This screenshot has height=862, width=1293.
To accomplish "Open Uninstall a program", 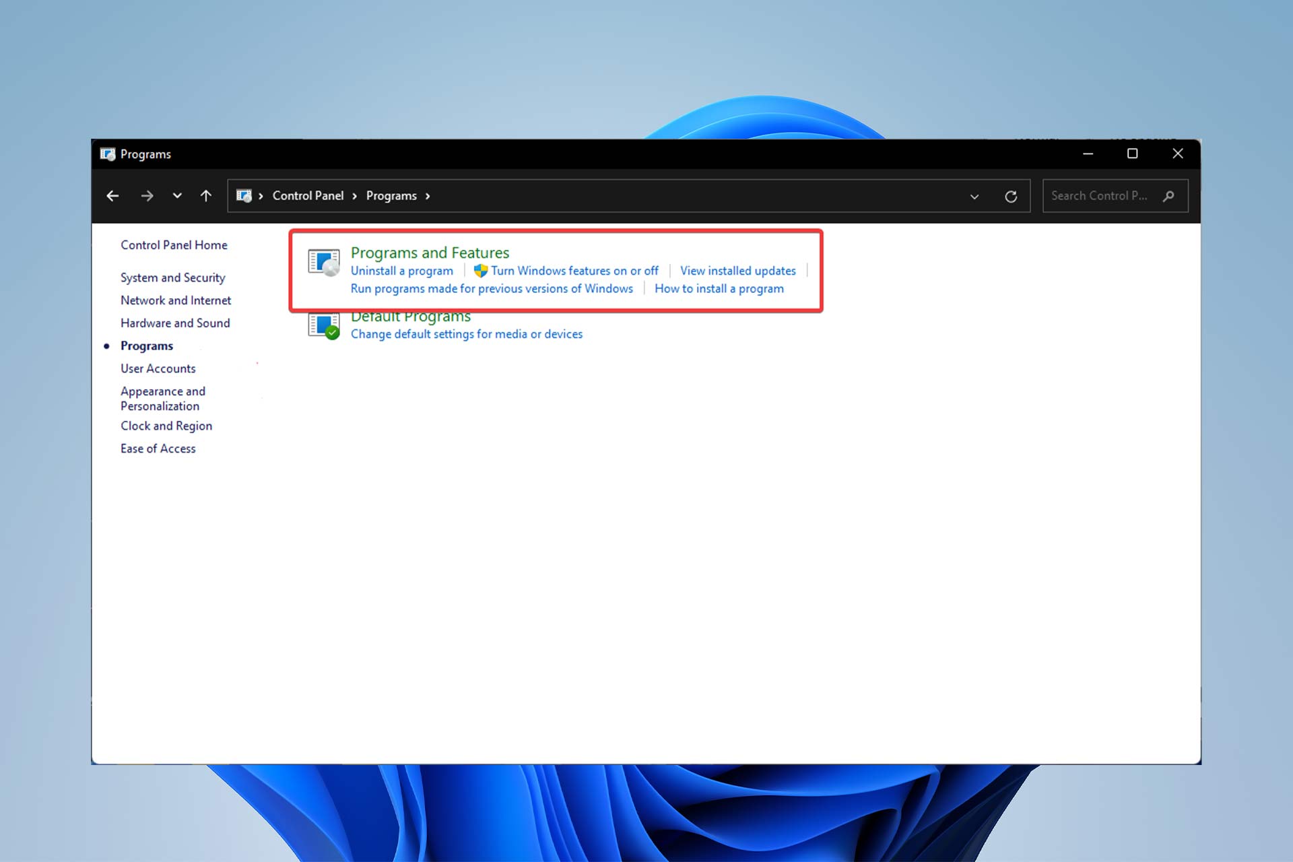I will pos(401,270).
